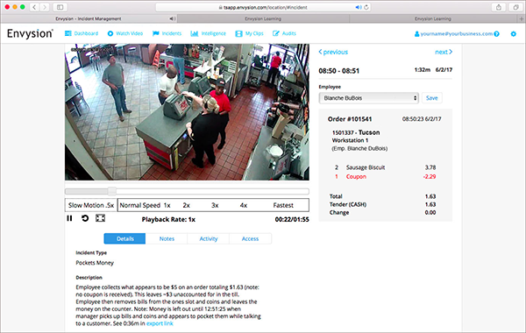Click the audio speaker icon in address bar
The height and width of the screenshot is (333, 526).
coord(359,7)
